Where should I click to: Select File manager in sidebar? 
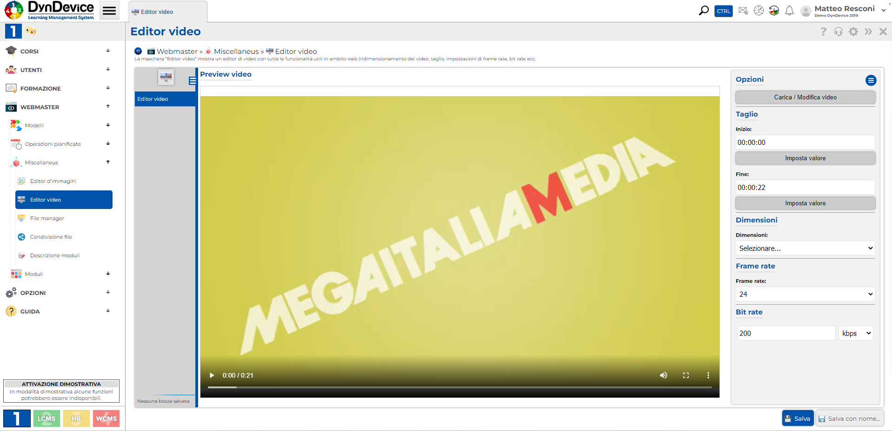(x=47, y=218)
